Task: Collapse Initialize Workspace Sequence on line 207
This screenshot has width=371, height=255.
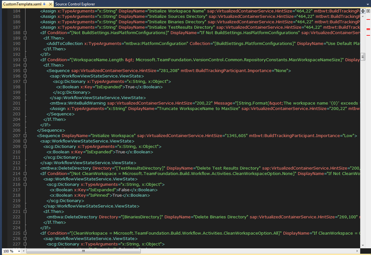Action: pyautogui.click(x=25, y=136)
